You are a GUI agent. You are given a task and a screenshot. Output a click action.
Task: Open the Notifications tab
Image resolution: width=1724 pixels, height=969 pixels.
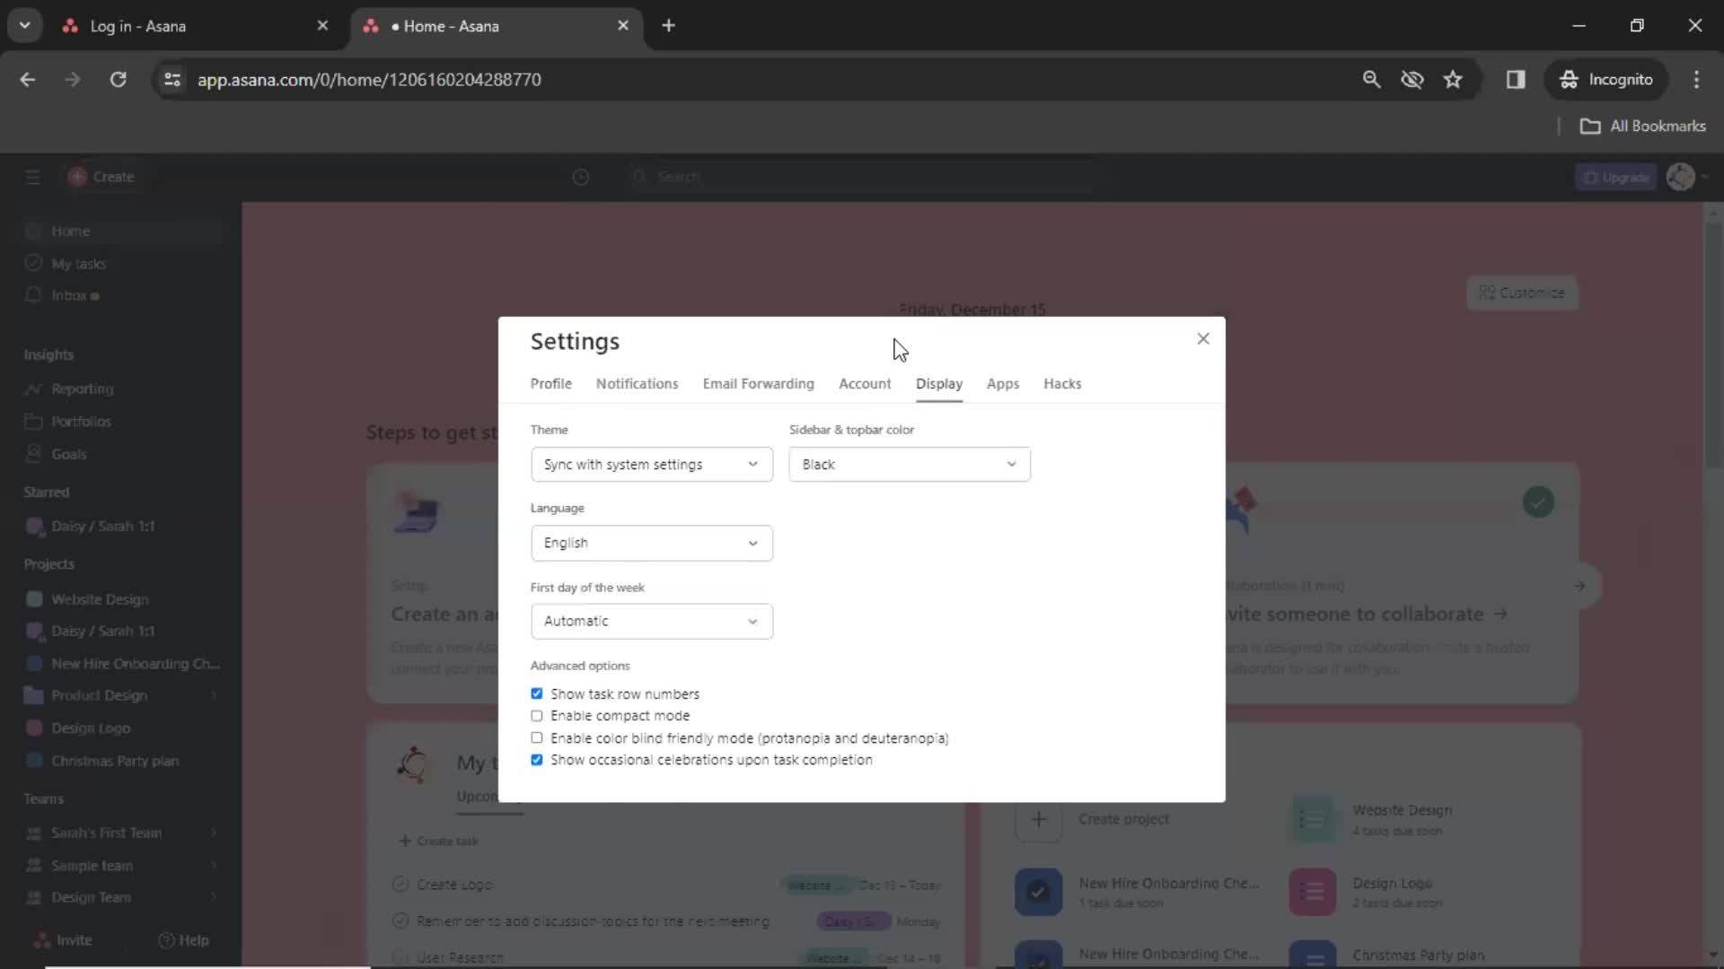(x=637, y=383)
